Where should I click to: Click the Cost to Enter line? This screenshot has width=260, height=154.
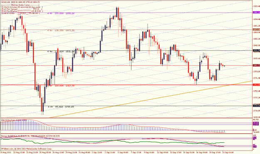pos(20,13)
